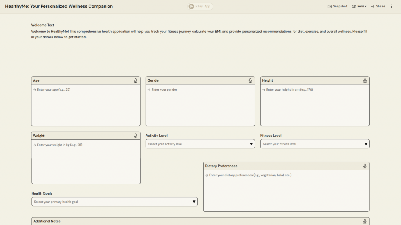Click into the Gender input field
401x225 pixels.
coord(200,105)
